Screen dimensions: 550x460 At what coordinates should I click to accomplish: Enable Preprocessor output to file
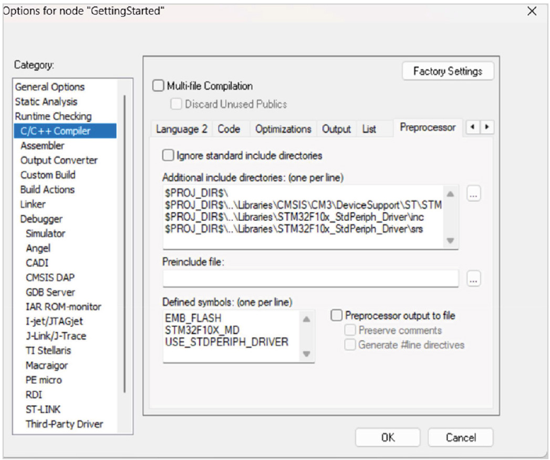tap(337, 315)
